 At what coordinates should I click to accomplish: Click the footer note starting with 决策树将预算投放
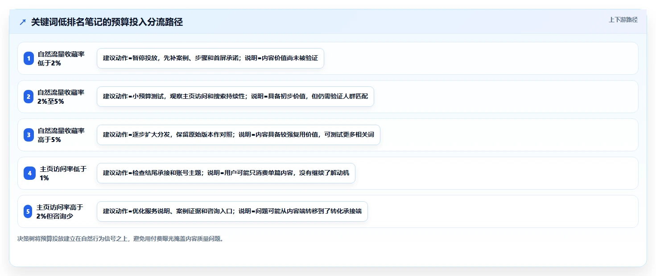pos(121,239)
